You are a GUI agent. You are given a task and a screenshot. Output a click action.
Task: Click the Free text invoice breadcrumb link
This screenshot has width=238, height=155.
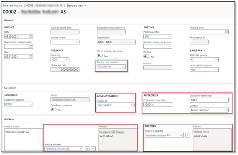pos(12,5)
